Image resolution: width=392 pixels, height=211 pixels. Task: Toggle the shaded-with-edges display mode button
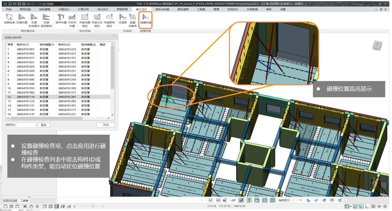point(56,206)
